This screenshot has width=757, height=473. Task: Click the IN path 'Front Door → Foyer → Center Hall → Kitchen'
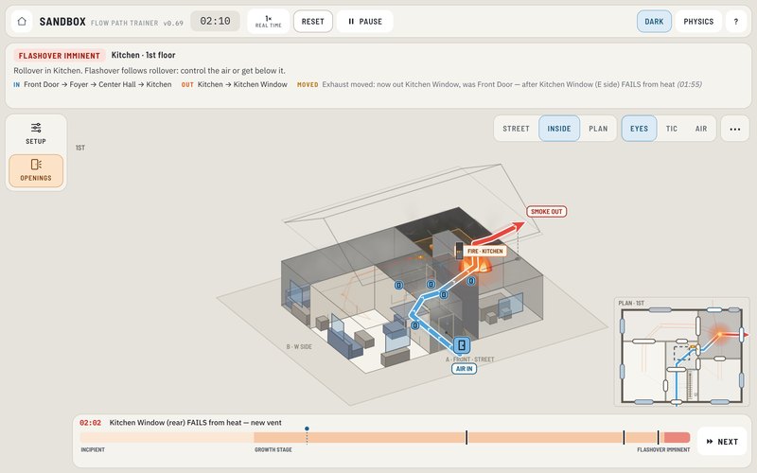(97, 84)
